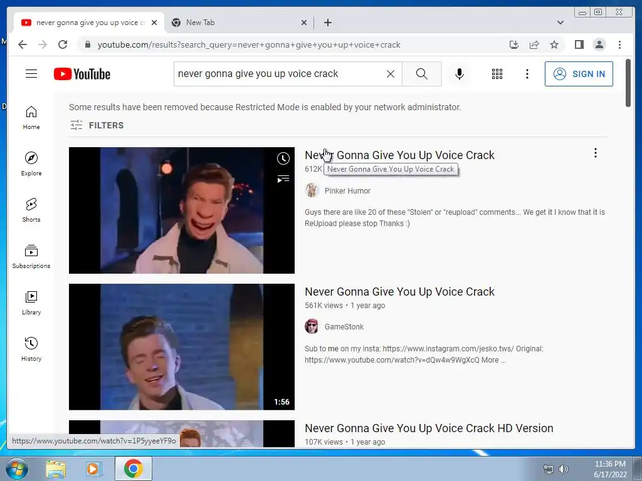The height and width of the screenshot is (481, 642).
Task: Play the first video thumbnail
Action: pos(181,210)
